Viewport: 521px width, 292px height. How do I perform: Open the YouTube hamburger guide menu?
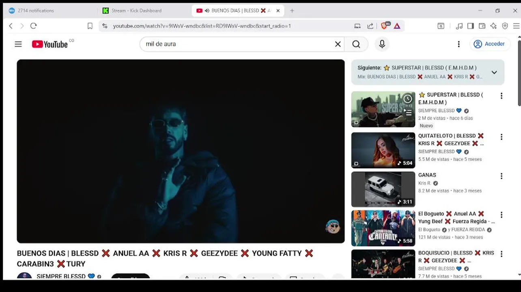(x=18, y=44)
